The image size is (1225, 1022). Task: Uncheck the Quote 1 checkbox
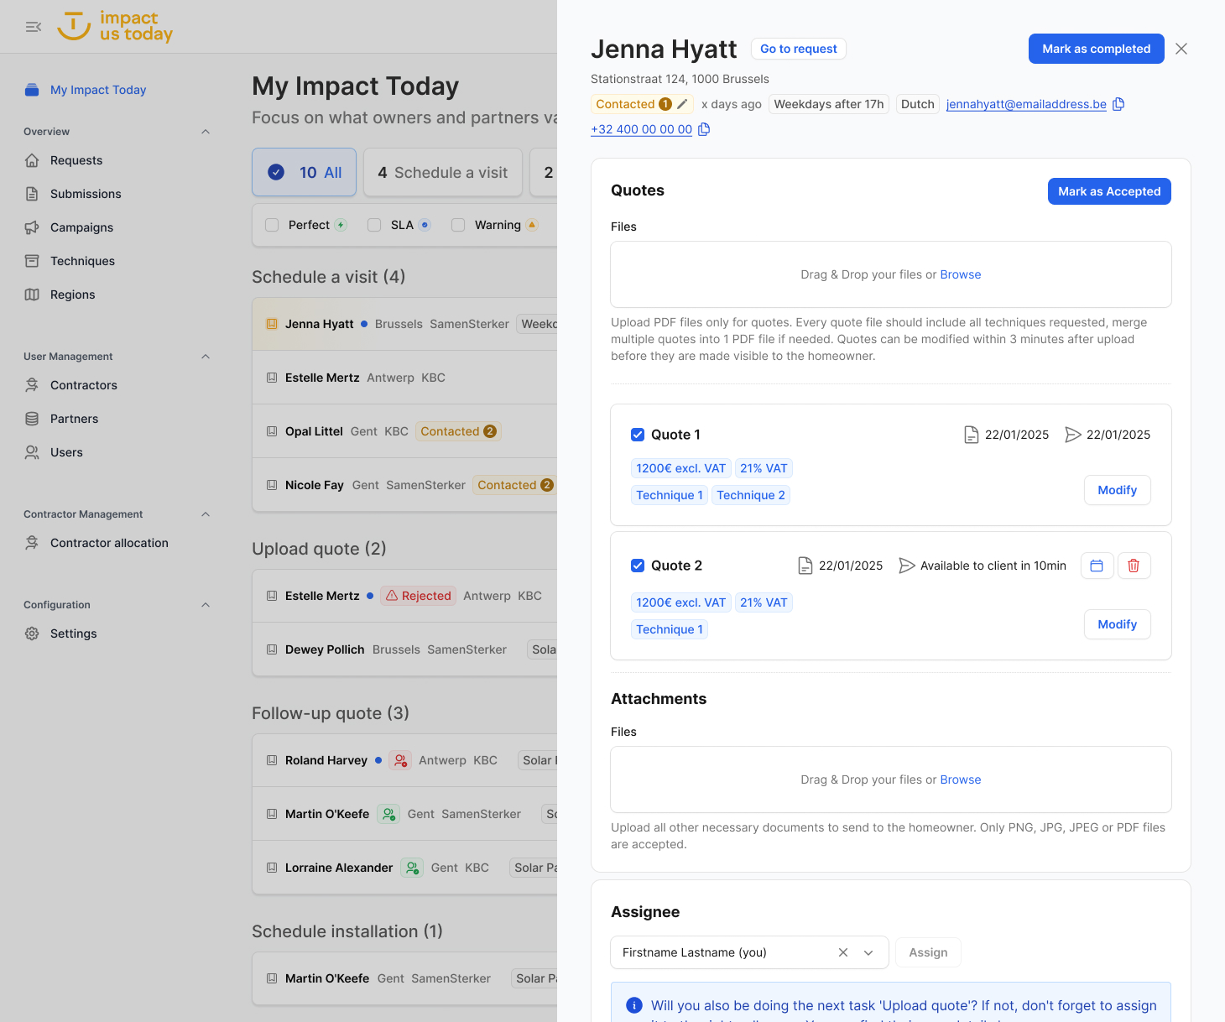(x=638, y=435)
